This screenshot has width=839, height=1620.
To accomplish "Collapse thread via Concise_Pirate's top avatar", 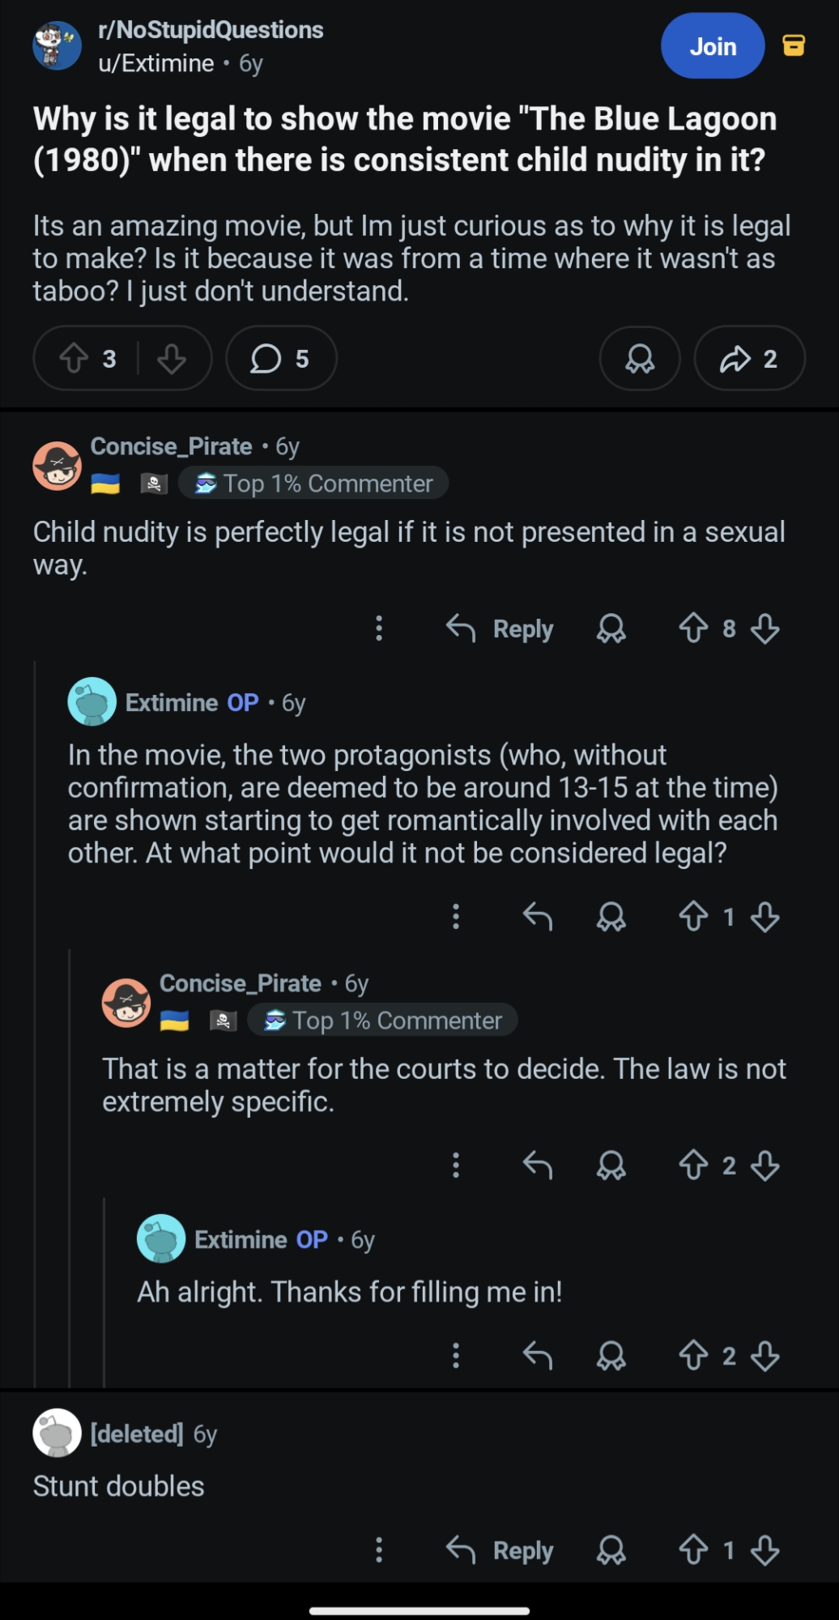I will tap(57, 466).
